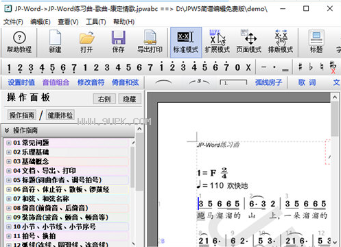Screen dimensions: 341x247
Task: Insert the slur arc symbol
Action: pyautogui.click(x=163, y=82)
